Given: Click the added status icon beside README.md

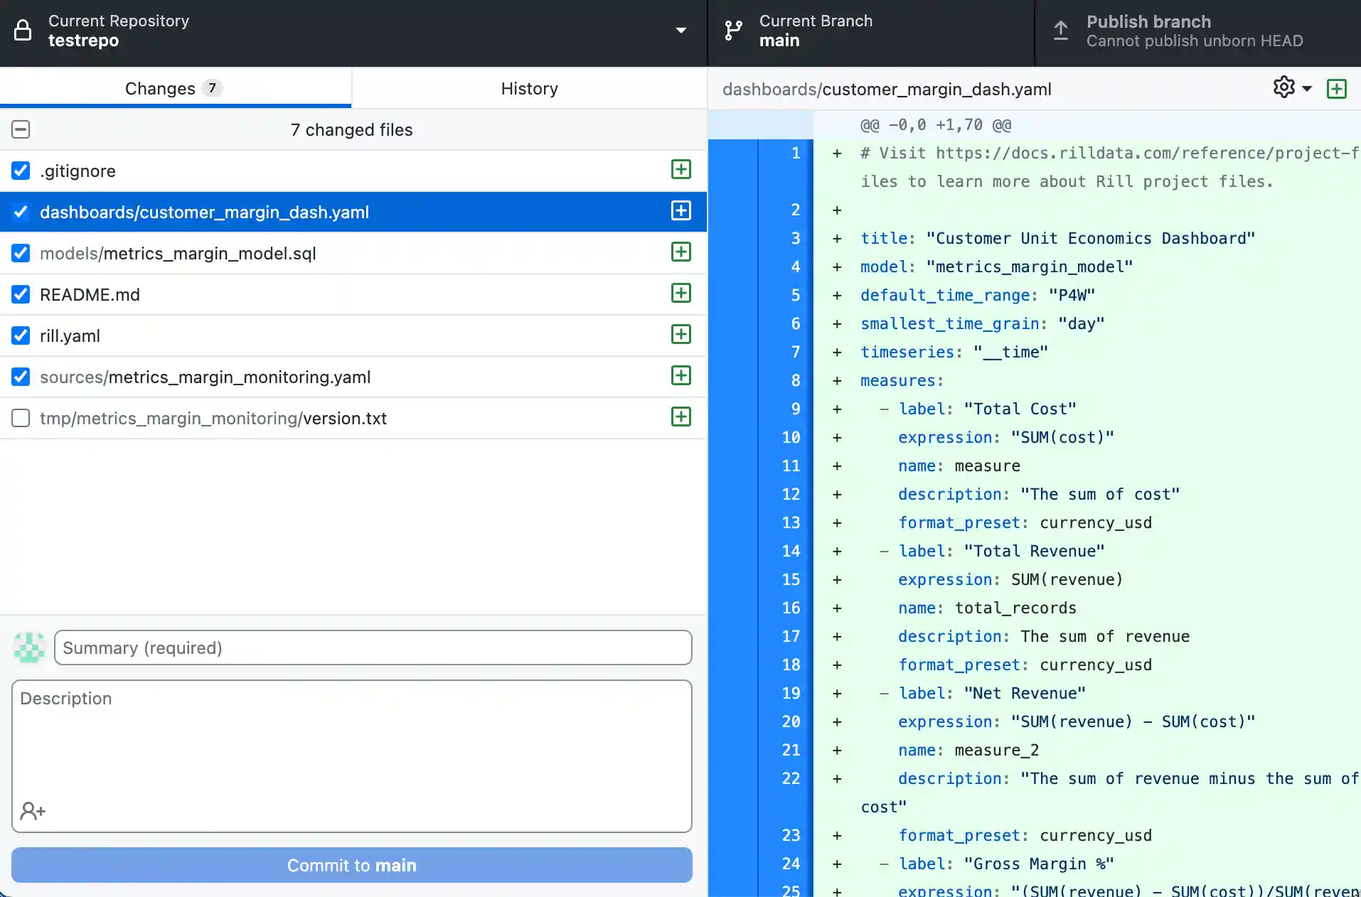Looking at the screenshot, I should pyautogui.click(x=680, y=294).
